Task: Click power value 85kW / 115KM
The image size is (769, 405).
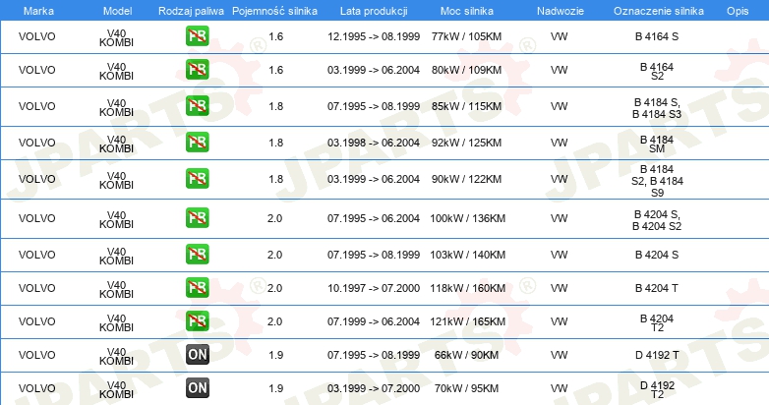Action: tap(466, 106)
